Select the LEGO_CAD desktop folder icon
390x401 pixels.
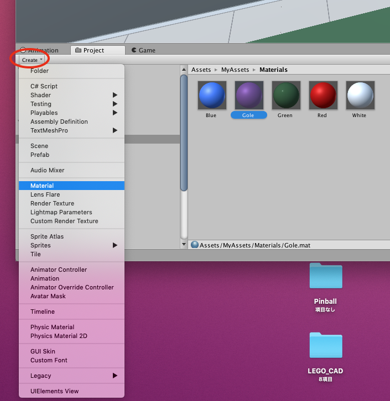[x=326, y=345]
